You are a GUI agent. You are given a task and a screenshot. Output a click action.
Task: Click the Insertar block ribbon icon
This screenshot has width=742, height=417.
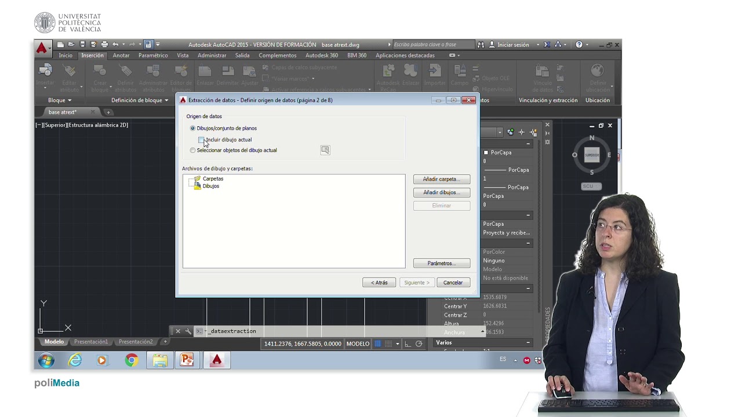tap(45, 71)
